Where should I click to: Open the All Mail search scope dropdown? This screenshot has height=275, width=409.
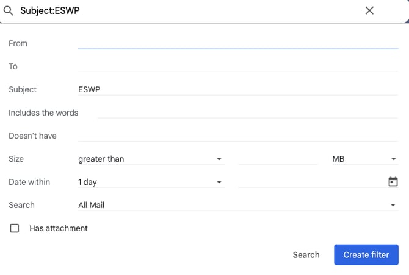[238, 205]
